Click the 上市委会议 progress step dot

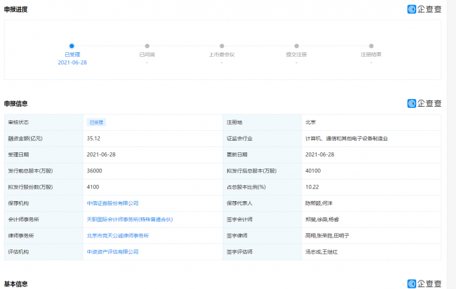click(x=221, y=46)
